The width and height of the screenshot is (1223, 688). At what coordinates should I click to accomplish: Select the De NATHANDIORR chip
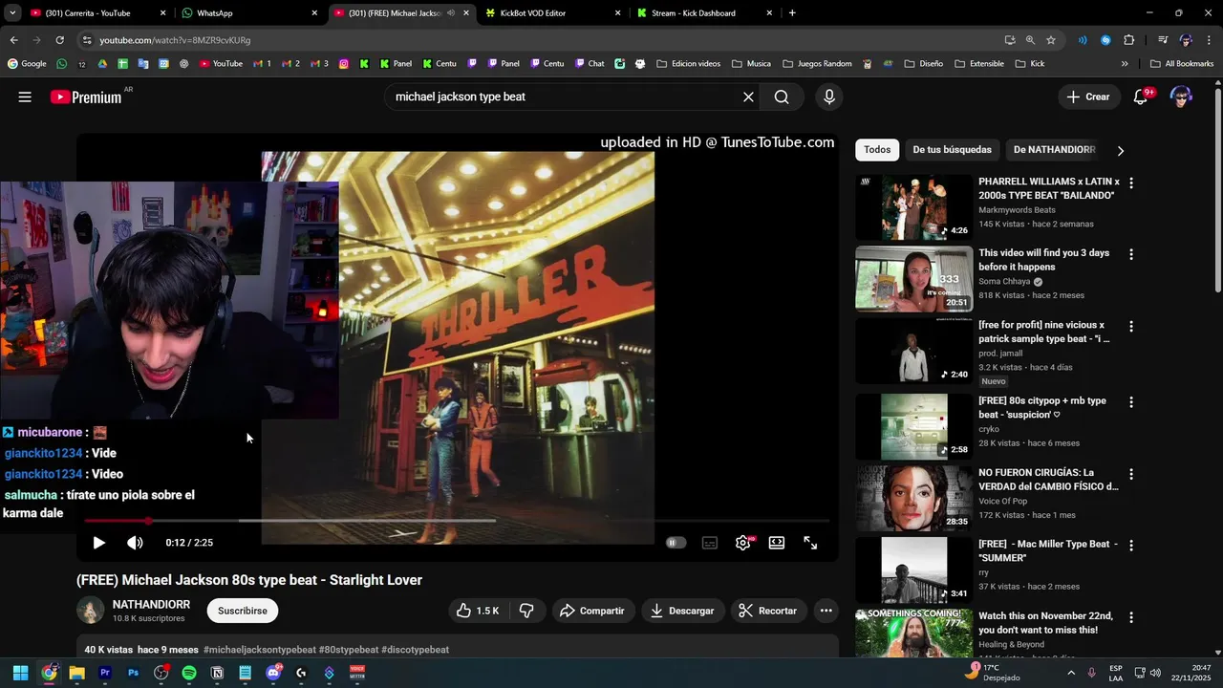(1054, 150)
